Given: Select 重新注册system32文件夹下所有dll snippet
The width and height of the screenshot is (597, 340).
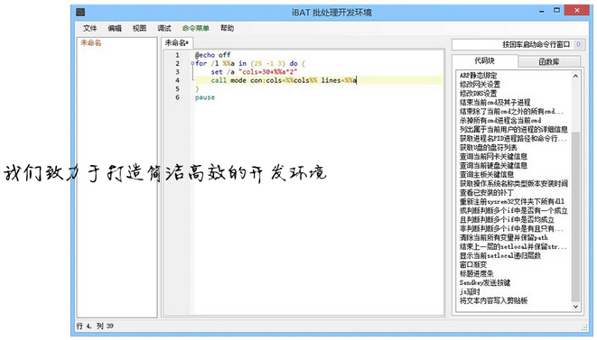Looking at the screenshot, I should (x=512, y=201).
